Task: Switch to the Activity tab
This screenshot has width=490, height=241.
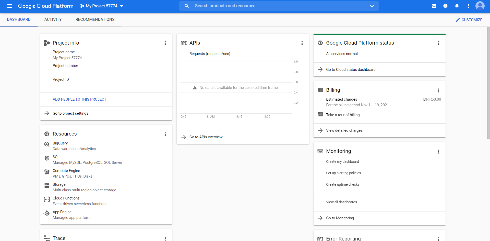Action: 53,19
